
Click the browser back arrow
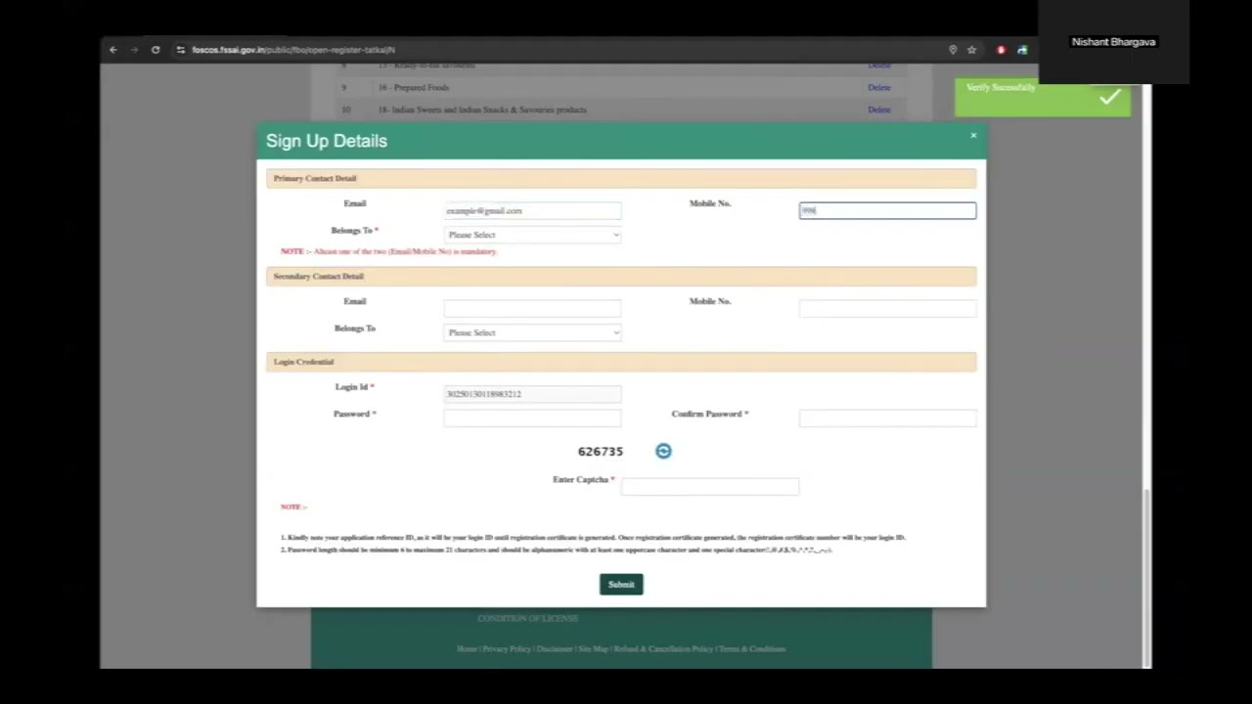point(113,50)
